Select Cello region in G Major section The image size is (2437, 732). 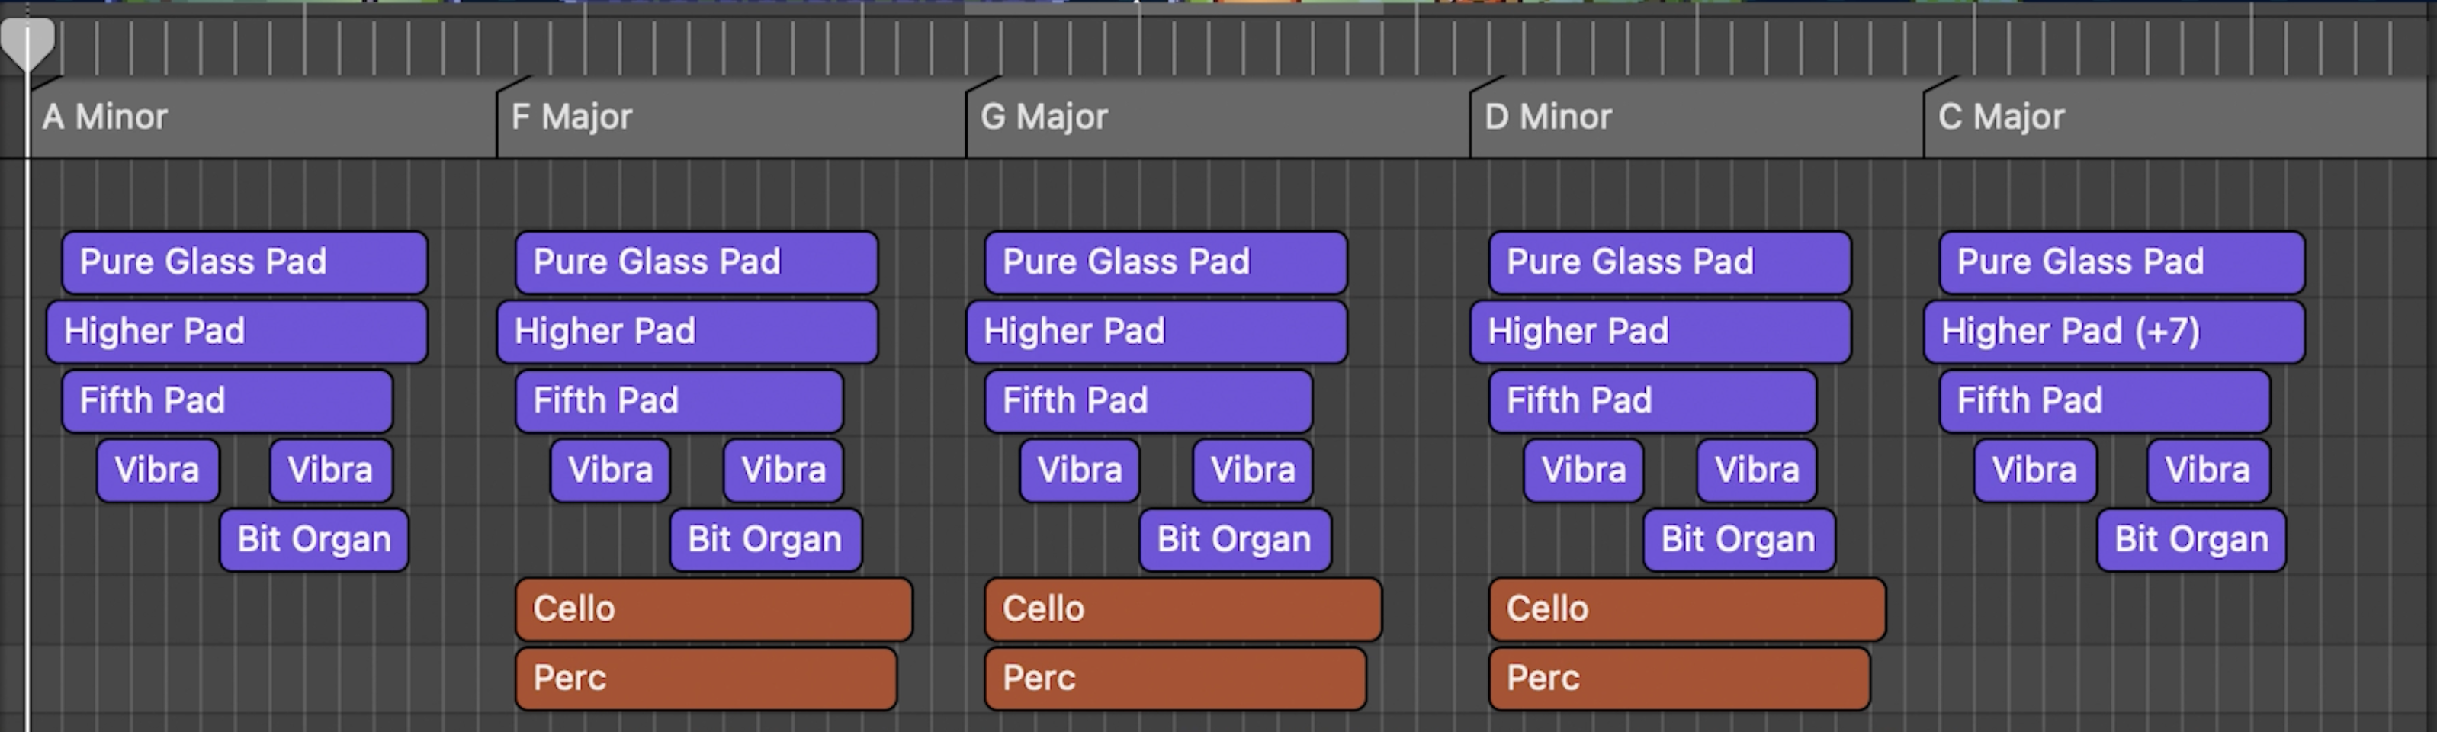[1183, 610]
